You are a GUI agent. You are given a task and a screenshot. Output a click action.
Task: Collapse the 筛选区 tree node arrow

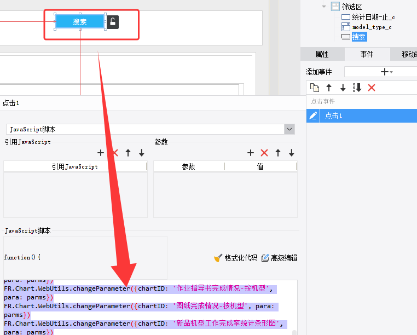(323, 7)
